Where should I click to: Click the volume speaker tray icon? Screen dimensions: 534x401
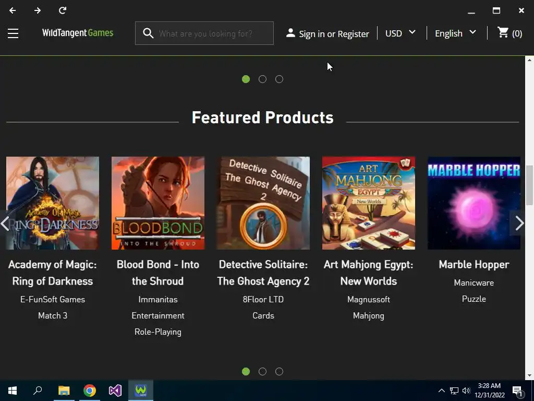(466, 391)
